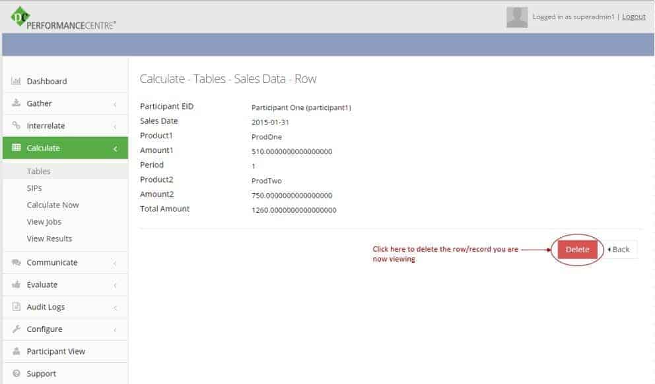Click the Interrelate link icon
655x384 pixels.
pyautogui.click(x=16, y=125)
